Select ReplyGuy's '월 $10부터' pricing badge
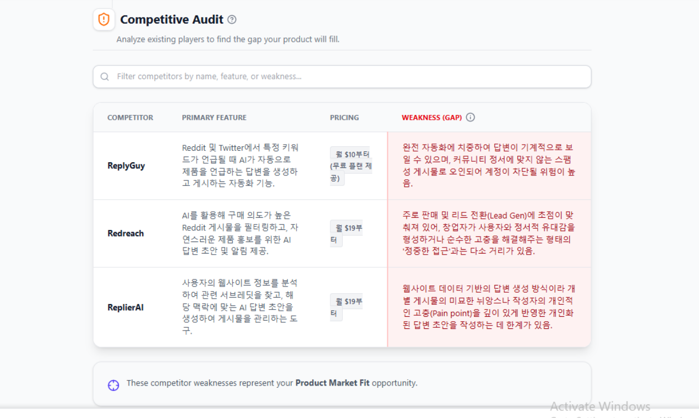 [351, 154]
